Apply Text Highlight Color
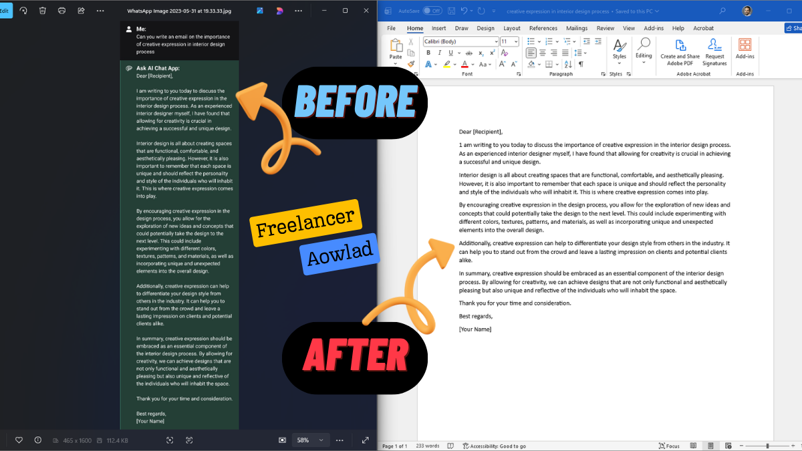The height and width of the screenshot is (451, 802). click(x=446, y=64)
